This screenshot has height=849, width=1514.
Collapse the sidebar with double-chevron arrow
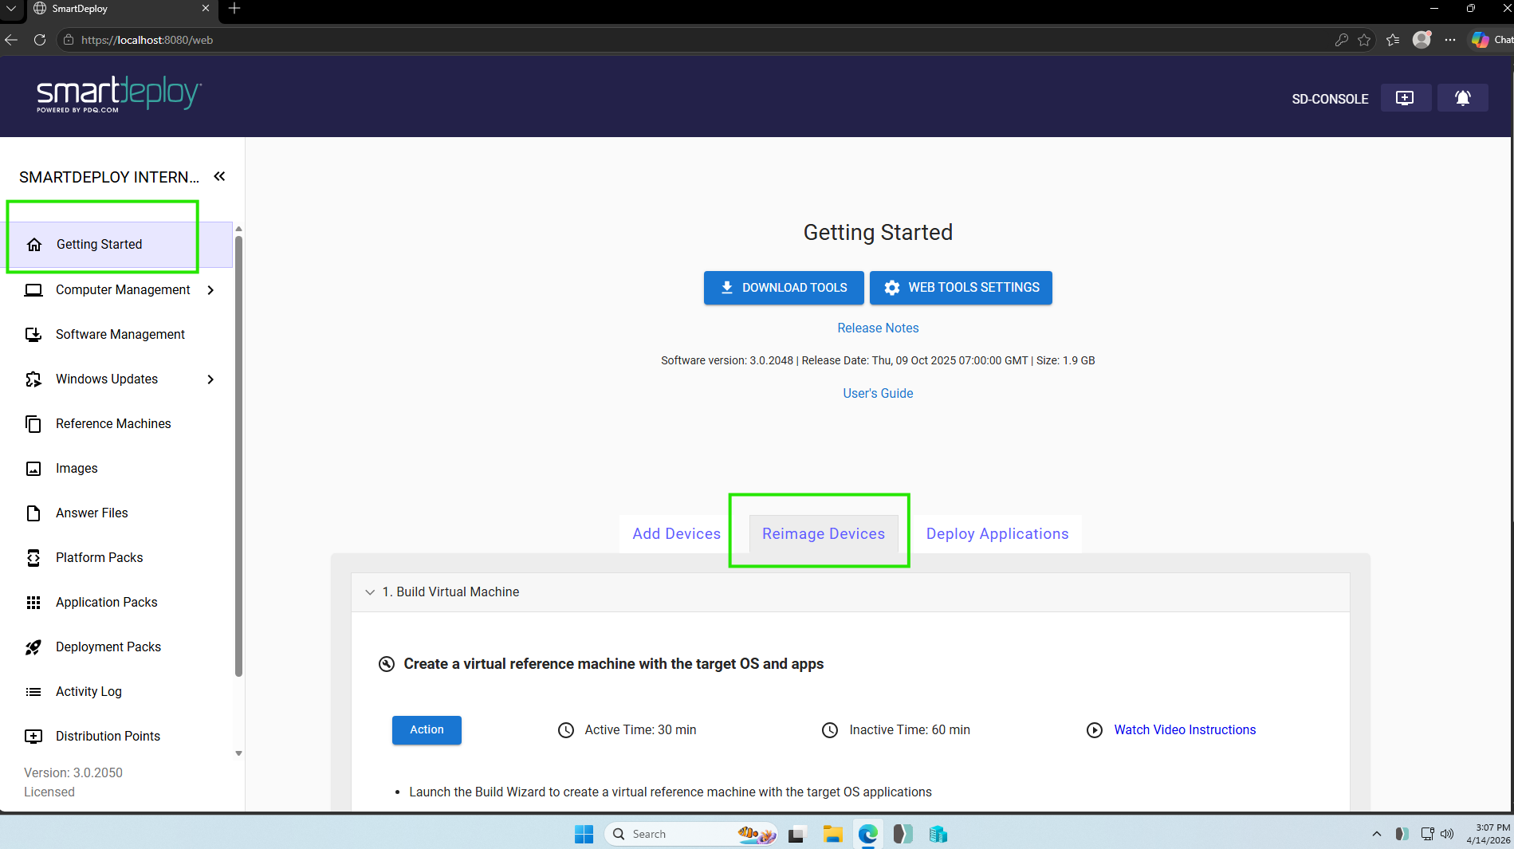[x=219, y=176]
